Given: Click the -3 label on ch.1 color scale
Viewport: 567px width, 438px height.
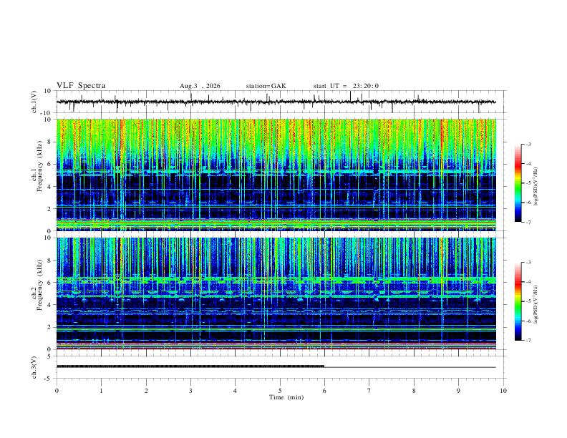Looking at the screenshot, I should pos(528,144).
